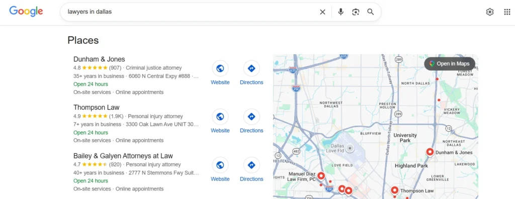Click the Thompson Law listing title

point(96,107)
